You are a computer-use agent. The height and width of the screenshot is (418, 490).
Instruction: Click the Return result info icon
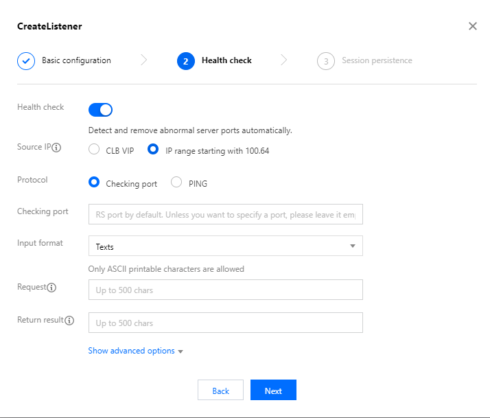(69, 321)
